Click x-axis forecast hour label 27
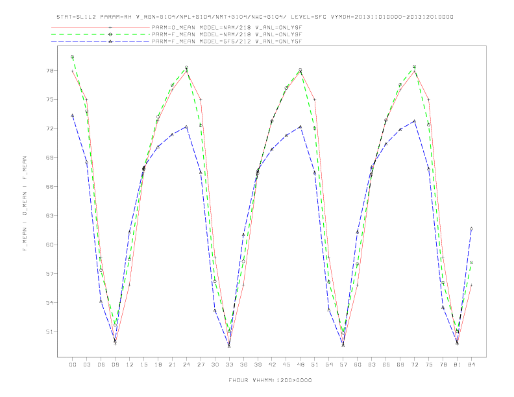This screenshot has height=397, width=514. pos(201,365)
